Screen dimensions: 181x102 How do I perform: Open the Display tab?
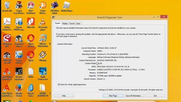pos(65,24)
